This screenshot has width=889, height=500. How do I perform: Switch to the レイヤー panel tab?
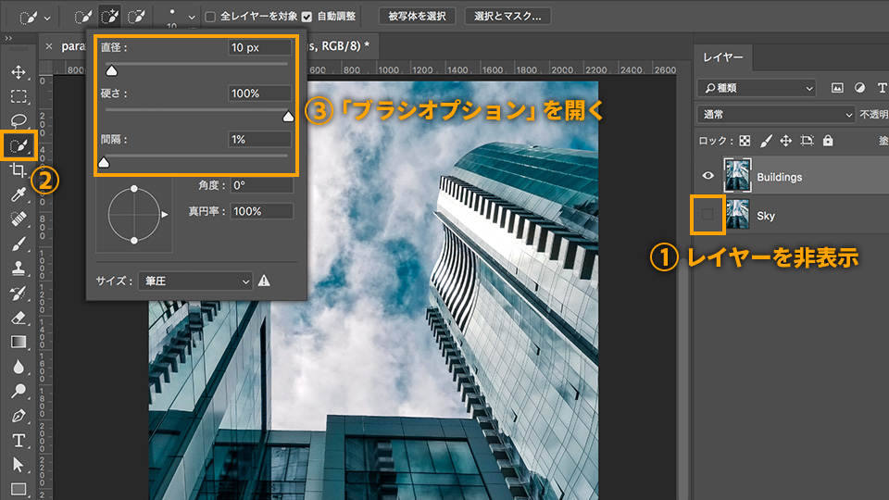pyautogui.click(x=723, y=57)
